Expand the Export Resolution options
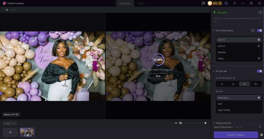Screen dimensions: 264x139 pyautogui.click(x=260, y=127)
